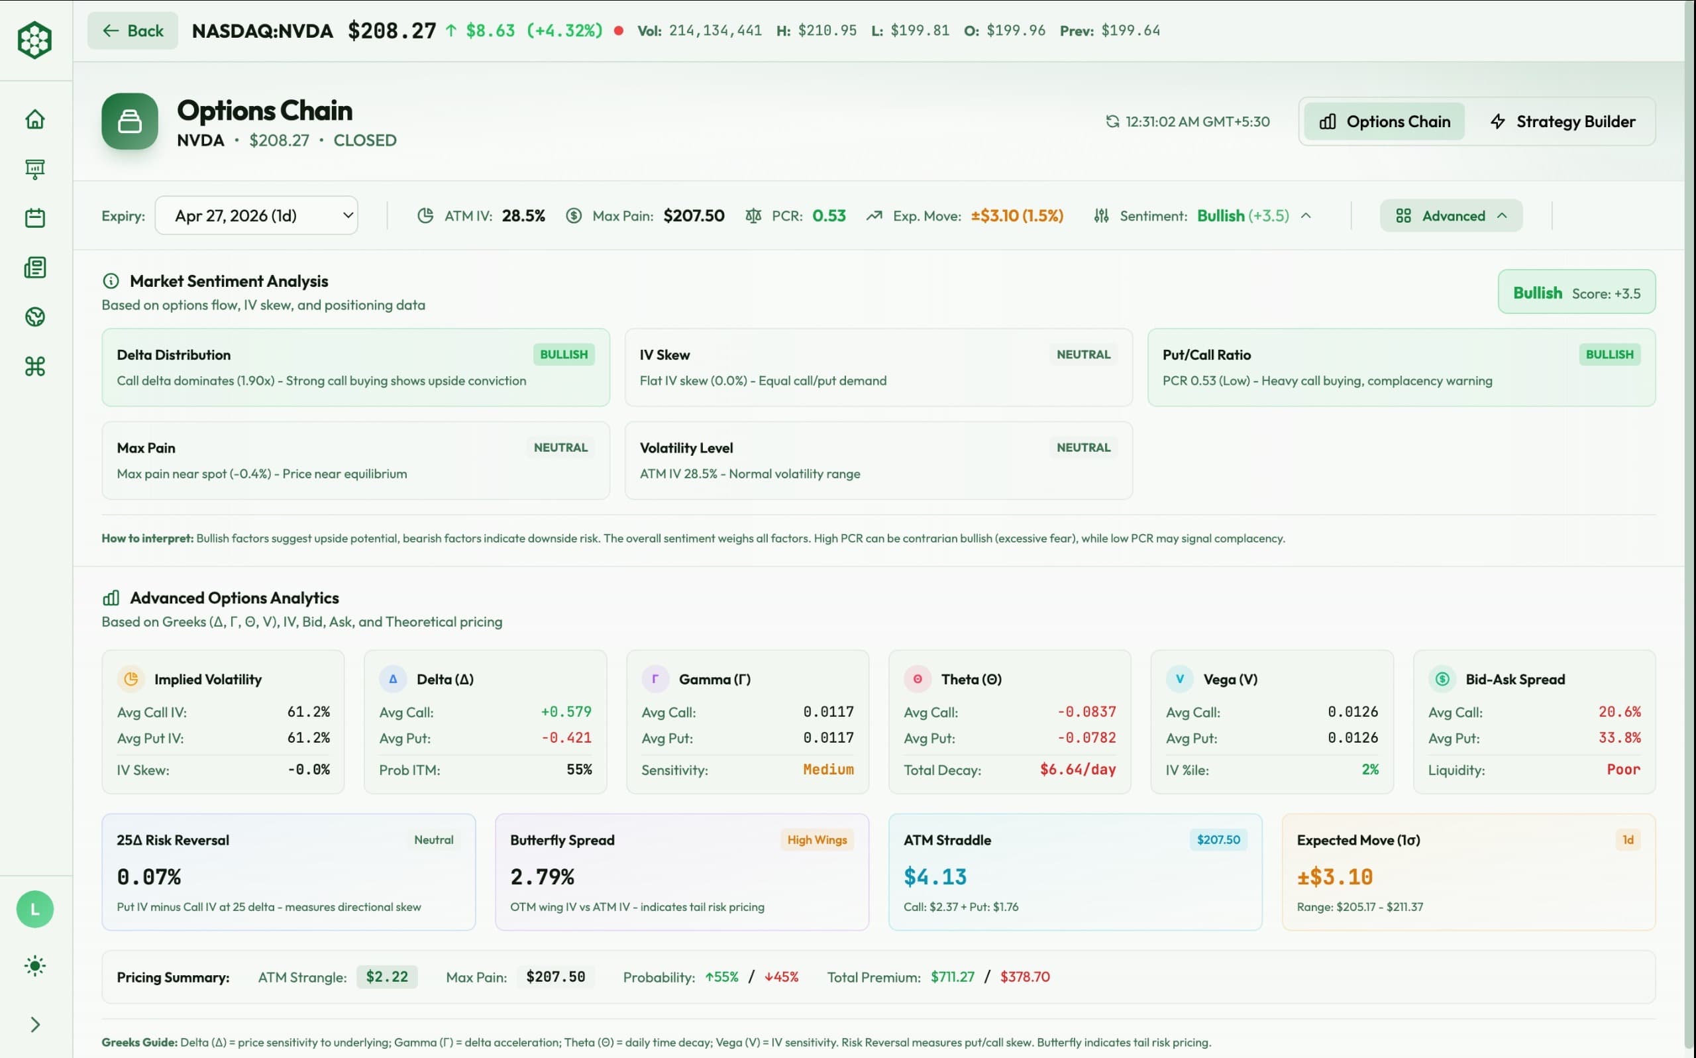
Task: Click the PCR balance scale icon
Action: (753, 215)
